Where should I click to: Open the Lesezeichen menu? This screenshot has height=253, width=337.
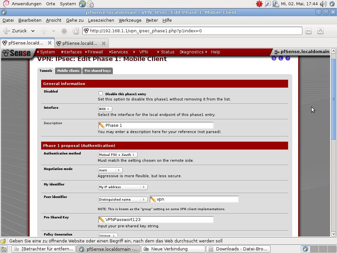[x=101, y=20]
